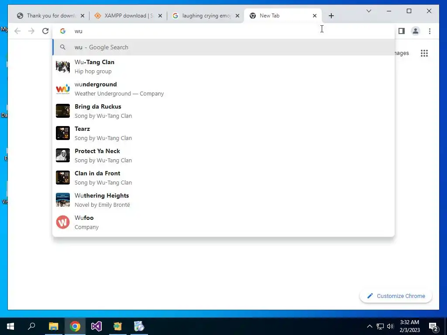Open Visual Studio from taskbar
The image size is (447, 335).
(96, 326)
